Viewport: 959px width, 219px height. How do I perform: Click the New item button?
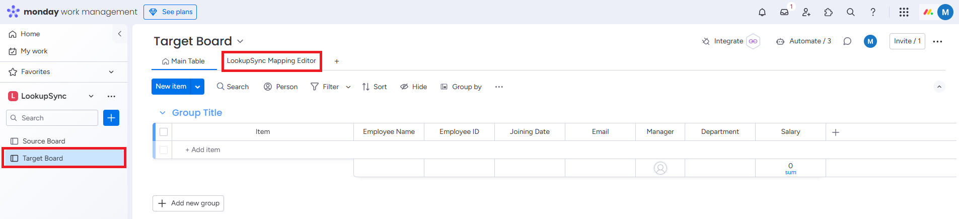[x=171, y=87]
